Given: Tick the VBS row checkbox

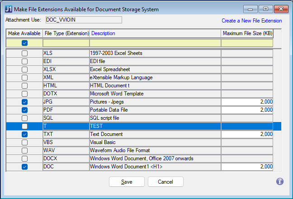Looking at the screenshot, I should click(24, 142).
